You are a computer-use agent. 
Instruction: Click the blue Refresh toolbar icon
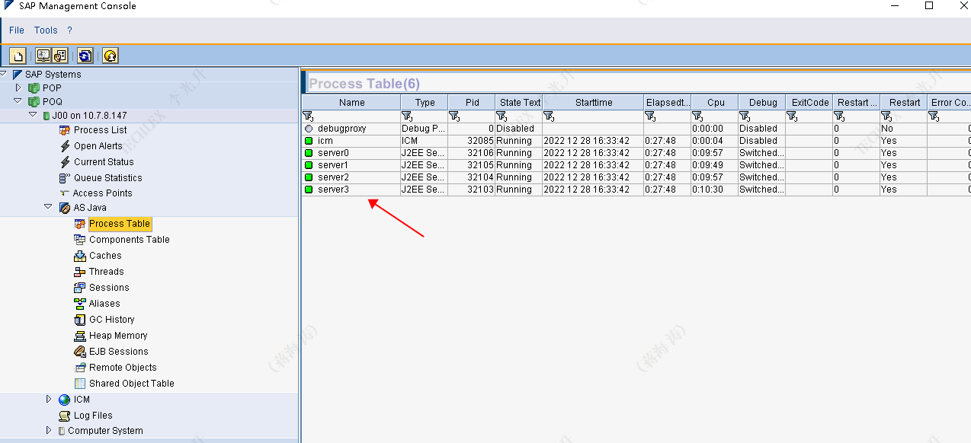[x=85, y=56]
